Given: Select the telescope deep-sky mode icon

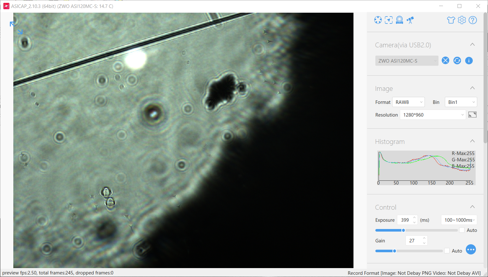Looking at the screenshot, I should 410,20.
